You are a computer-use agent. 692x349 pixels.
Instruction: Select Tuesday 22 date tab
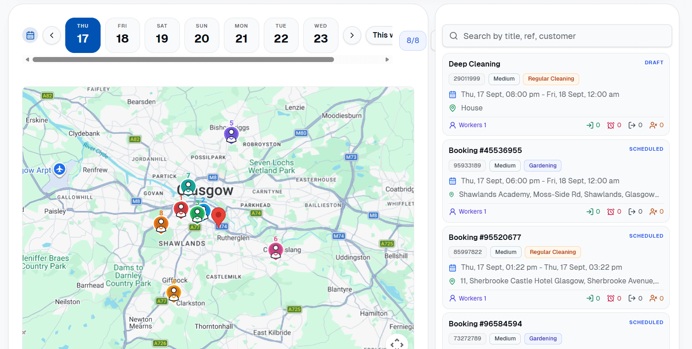pos(281,35)
